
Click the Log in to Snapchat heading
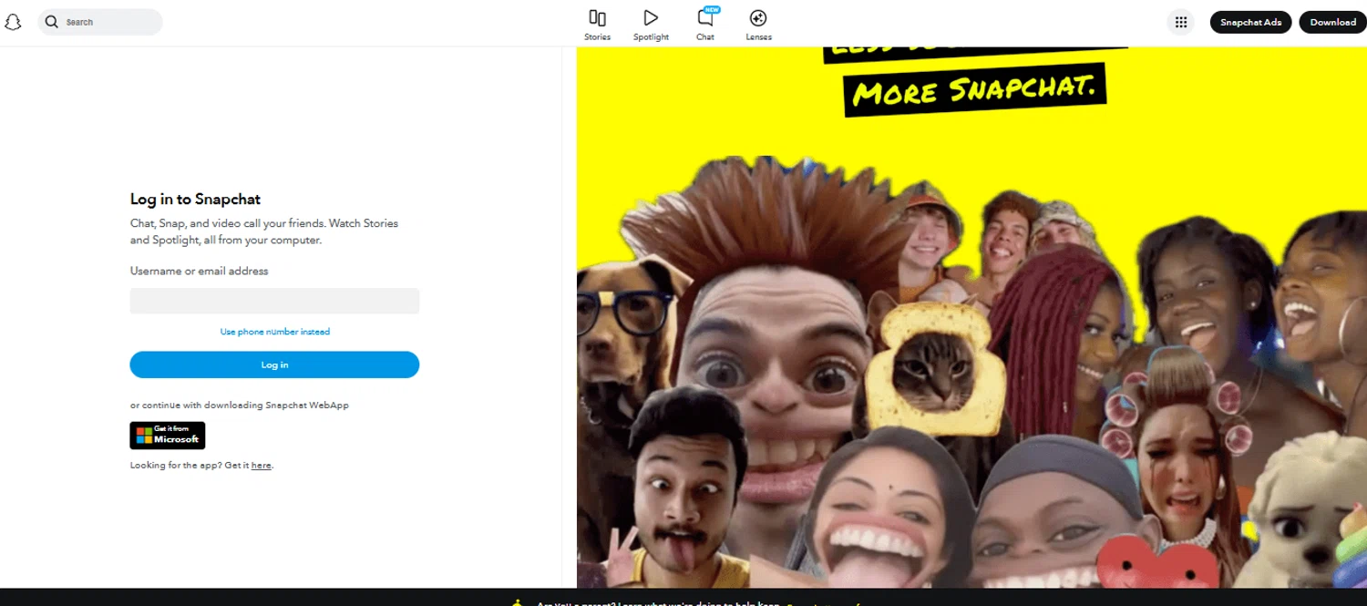195,200
